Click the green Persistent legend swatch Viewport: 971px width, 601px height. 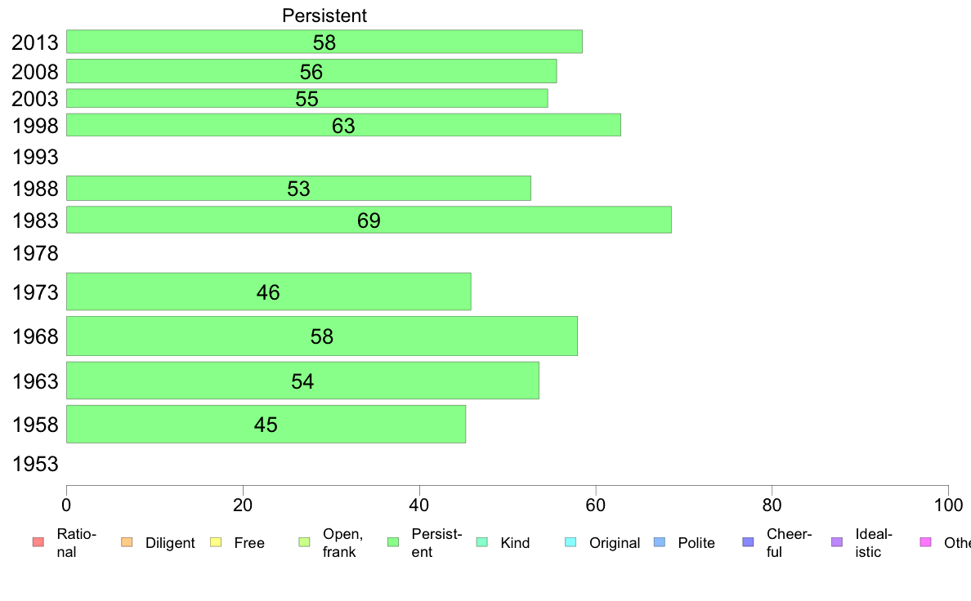point(392,542)
